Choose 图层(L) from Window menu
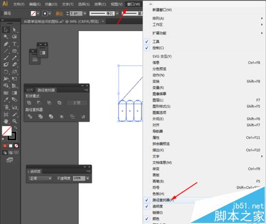The height and width of the screenshot is (224, 266). tap(204, 100)
